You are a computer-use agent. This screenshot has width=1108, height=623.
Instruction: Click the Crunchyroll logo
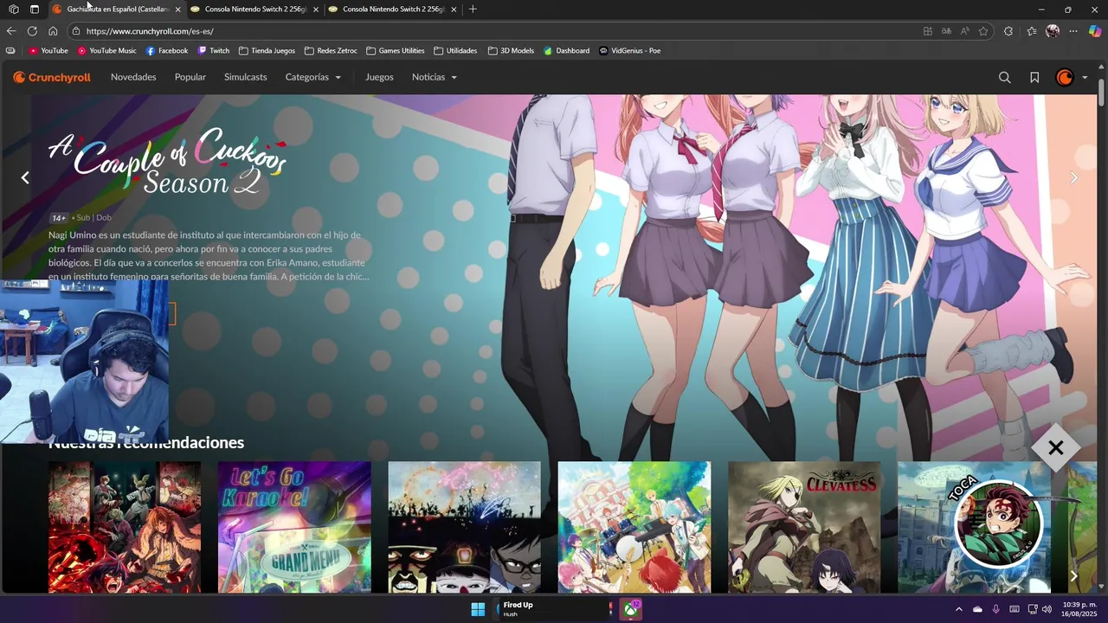[x=52, y=77]
